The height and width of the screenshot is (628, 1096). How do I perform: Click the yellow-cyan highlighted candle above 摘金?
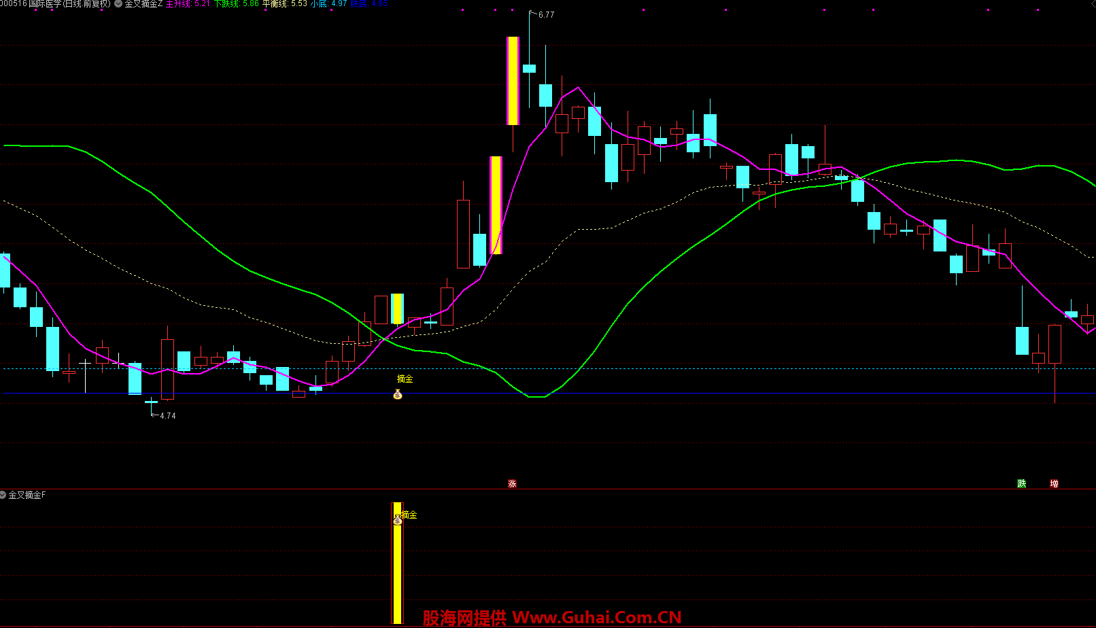[x=397, y=309]
